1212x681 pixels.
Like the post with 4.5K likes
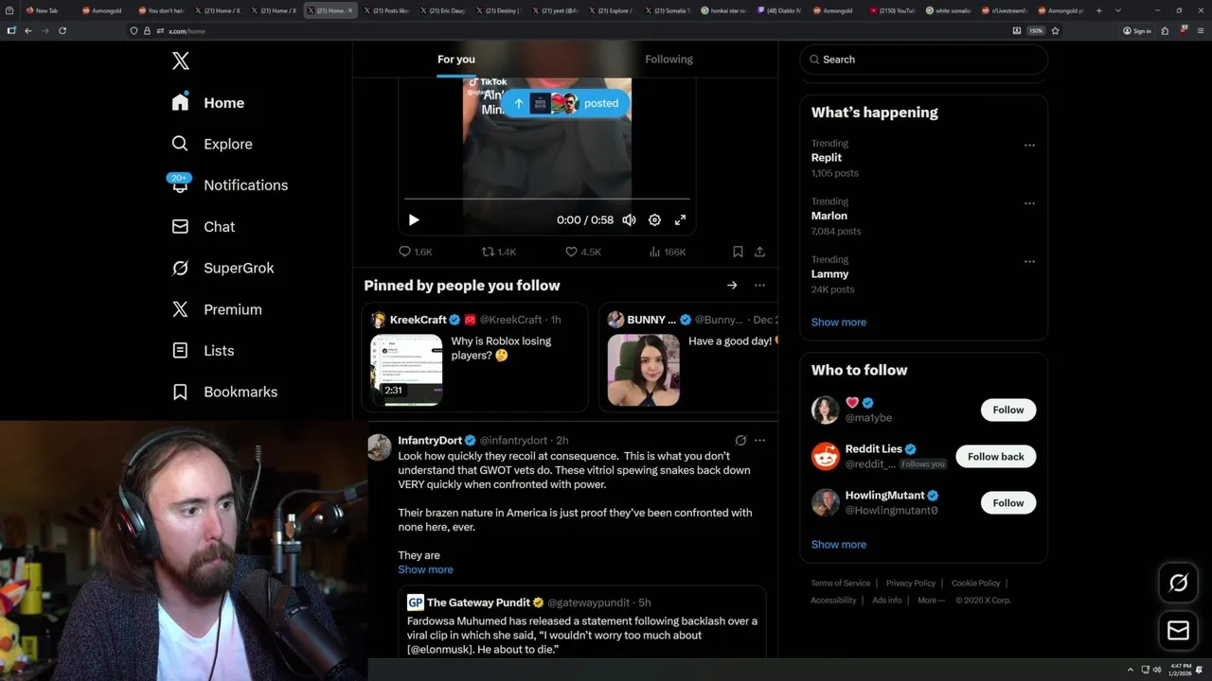583,252
